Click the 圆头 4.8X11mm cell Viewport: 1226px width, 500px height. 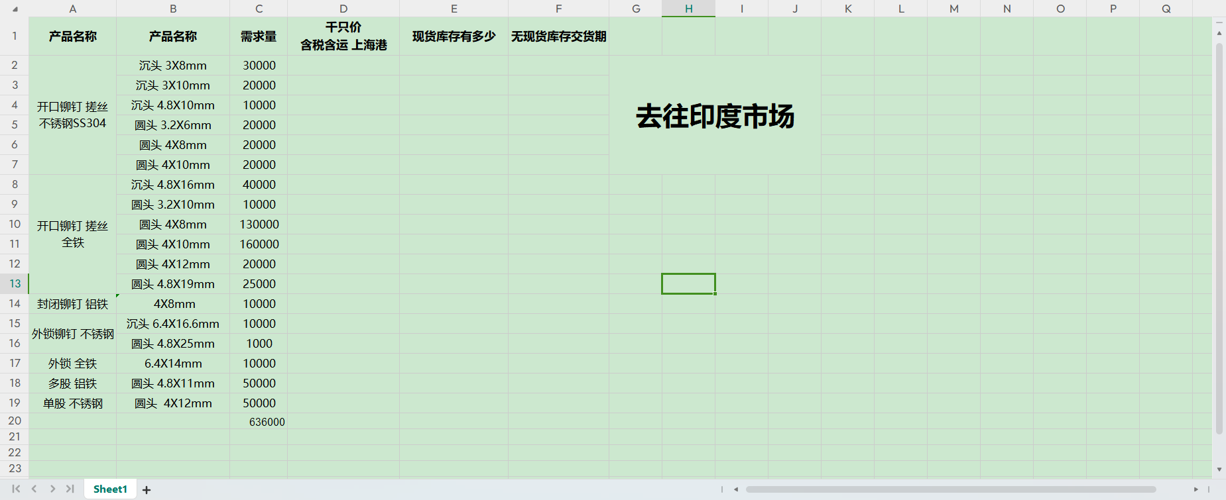click(173, 383)
